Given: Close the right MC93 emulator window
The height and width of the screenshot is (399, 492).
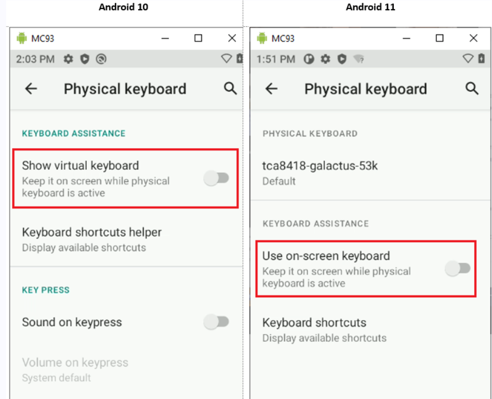Looking at the screenshot, I should (473, 38).
